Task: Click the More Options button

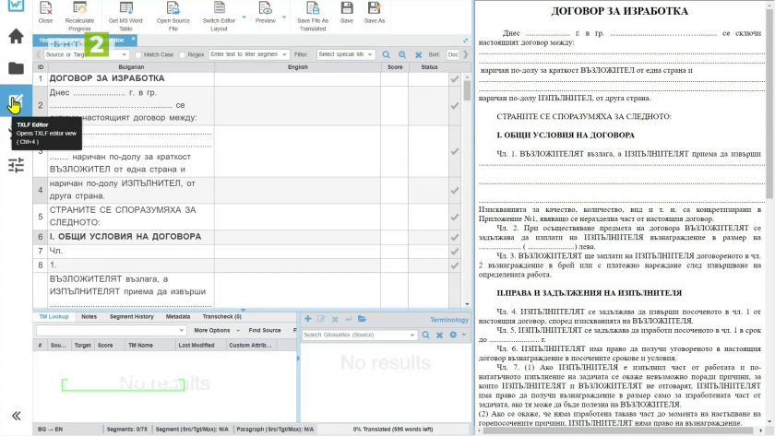Action: point(215,330)
